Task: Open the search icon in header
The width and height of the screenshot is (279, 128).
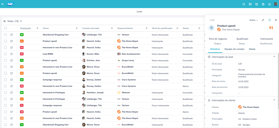Action: (244, 4)
